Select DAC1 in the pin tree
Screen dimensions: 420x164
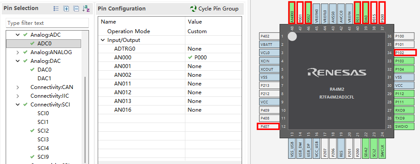[x=44, y=78]
